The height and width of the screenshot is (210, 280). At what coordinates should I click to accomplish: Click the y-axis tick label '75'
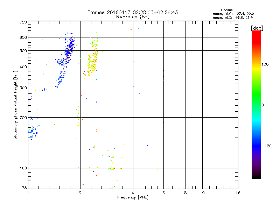[24, 188]
